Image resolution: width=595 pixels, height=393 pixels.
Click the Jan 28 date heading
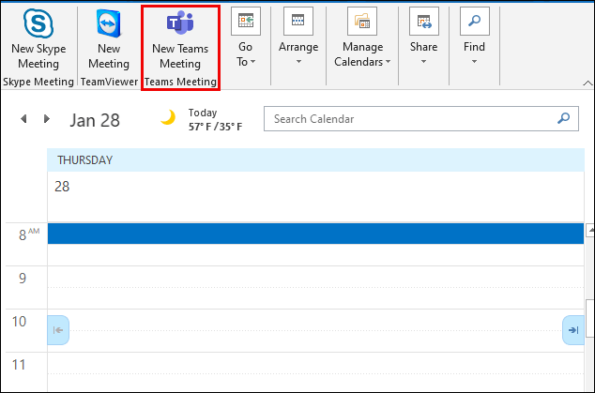(95, 120)
